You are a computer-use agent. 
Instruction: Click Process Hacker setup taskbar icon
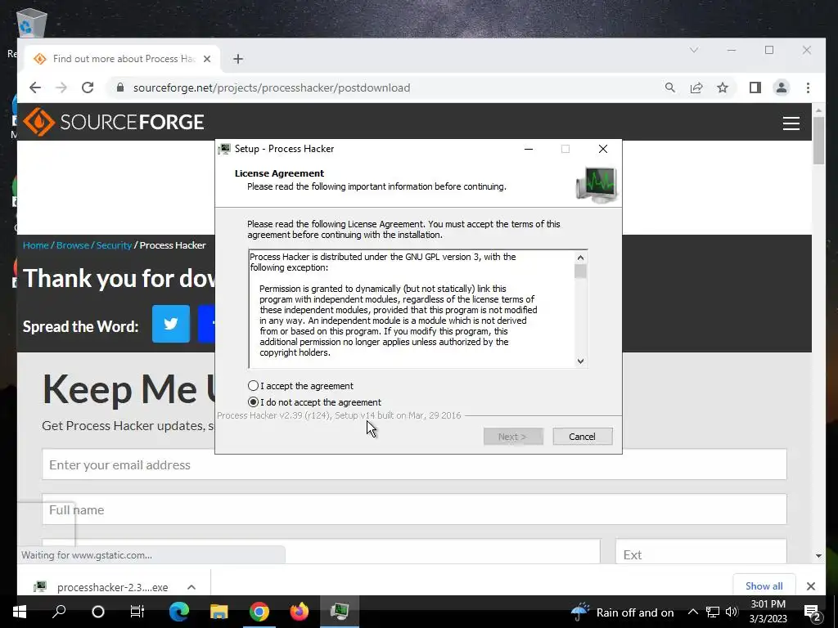click(340, 612)
